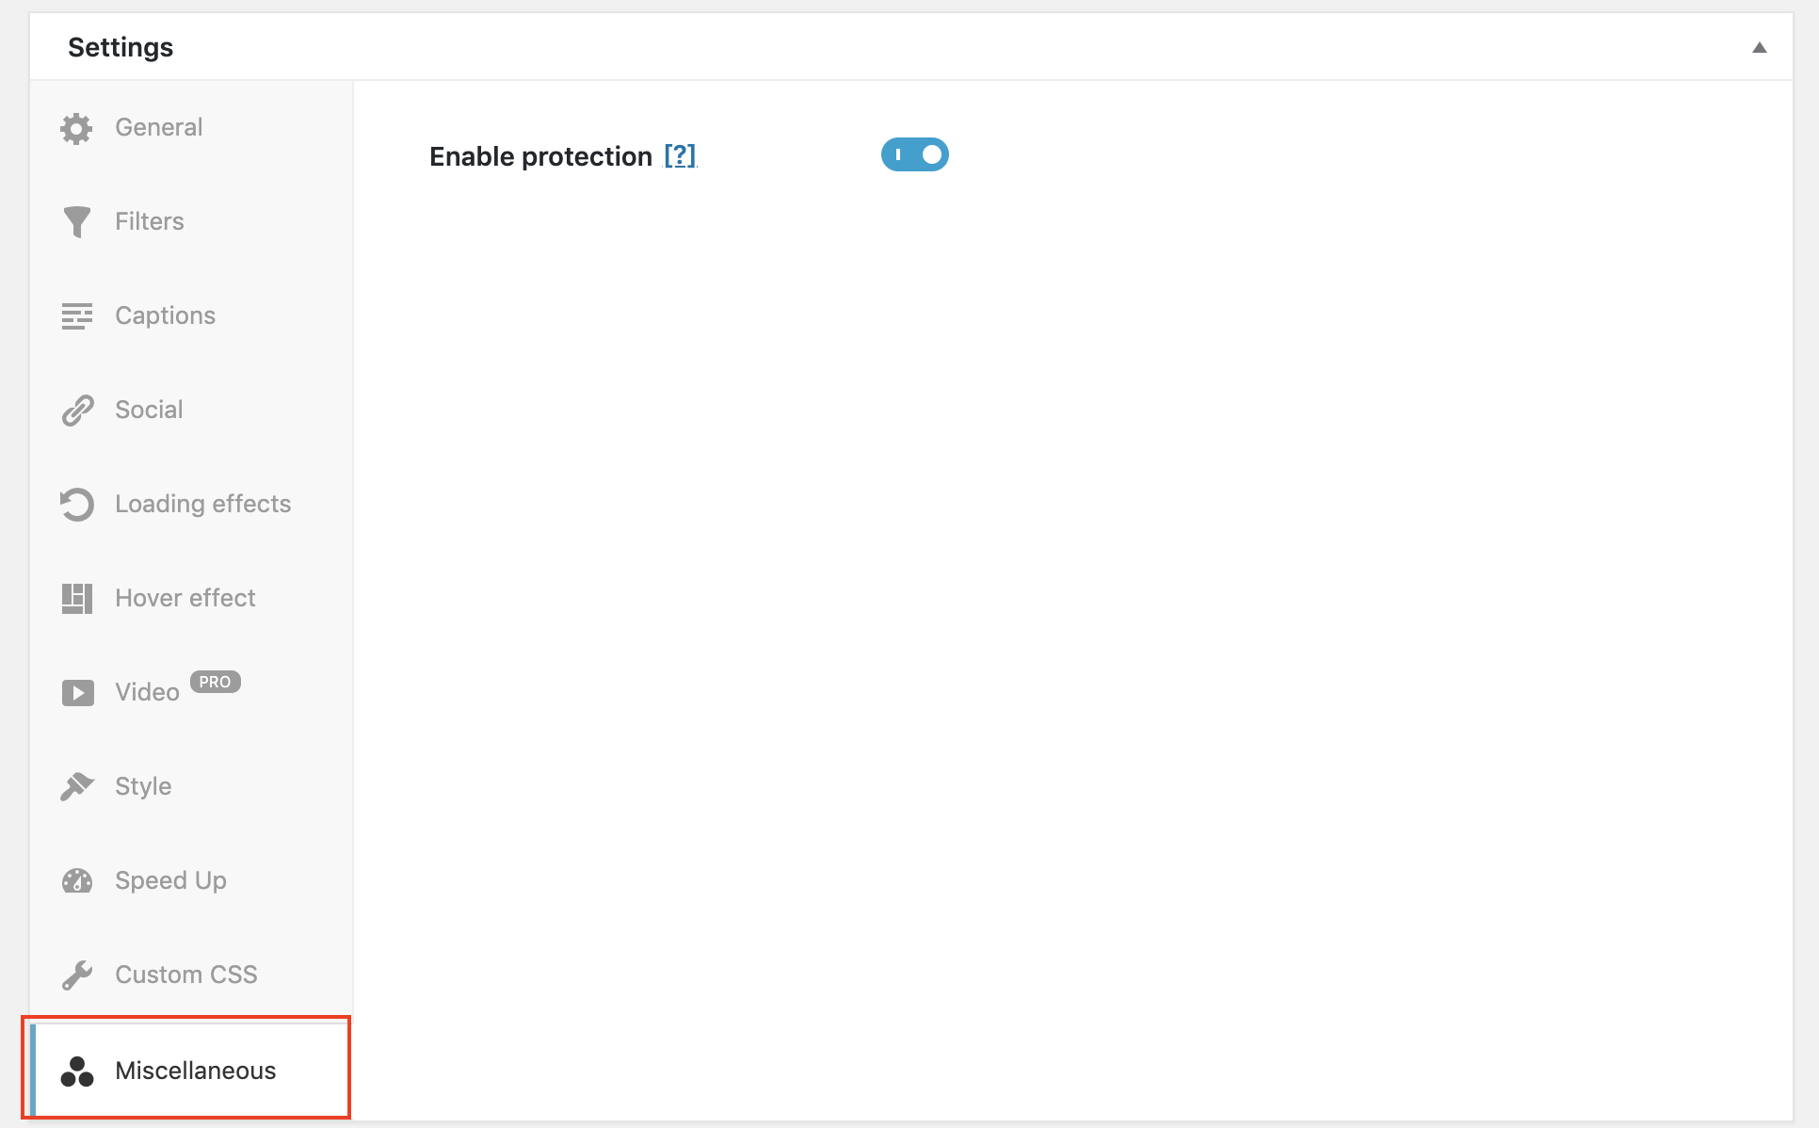This screenshot has width=1819, height=1128.
Task: Toggle the Enable protection switch
Action: point(913,154)
